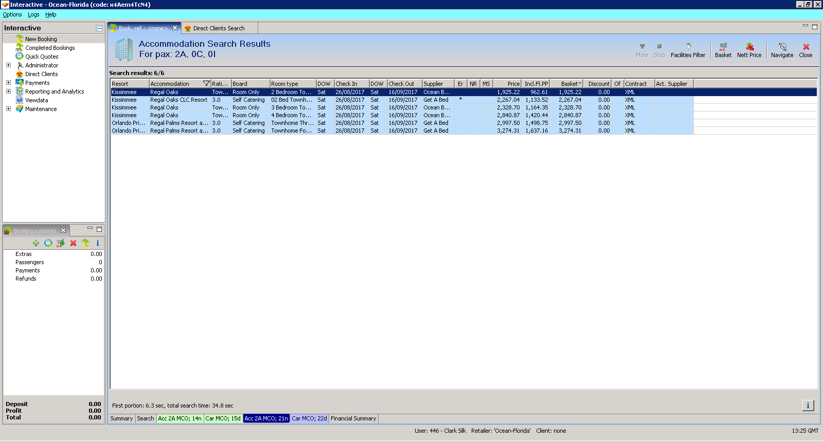The image size is (823, 442).
Task: Open the Facilities Filter
Action: tap(688, 50)
